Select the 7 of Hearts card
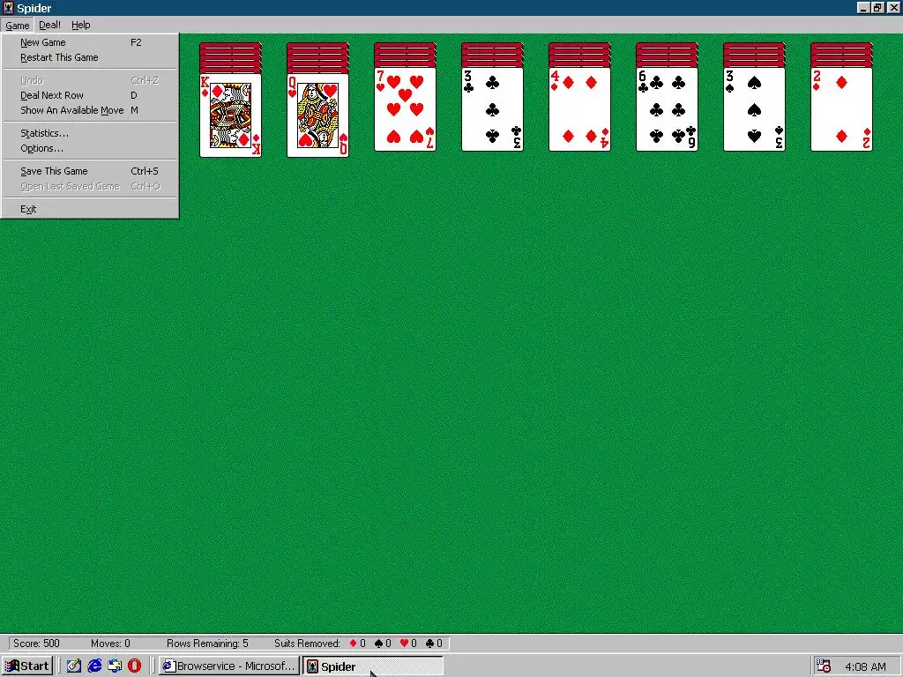The width and height of the screenshot is (903, 677). click(405, 109)
